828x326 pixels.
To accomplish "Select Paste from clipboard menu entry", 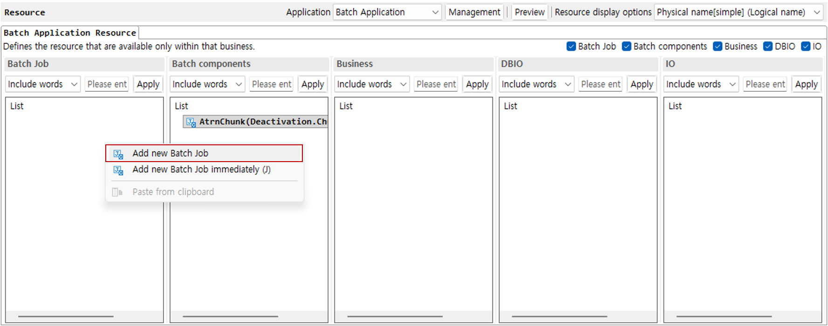I will [x=204, y=192].
